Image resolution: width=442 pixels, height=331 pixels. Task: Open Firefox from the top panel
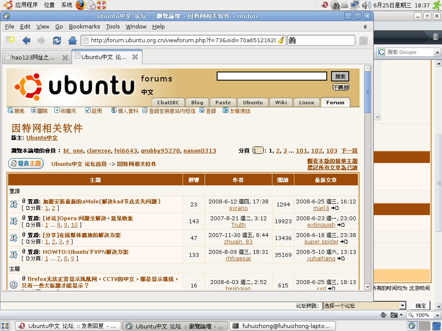80,5
